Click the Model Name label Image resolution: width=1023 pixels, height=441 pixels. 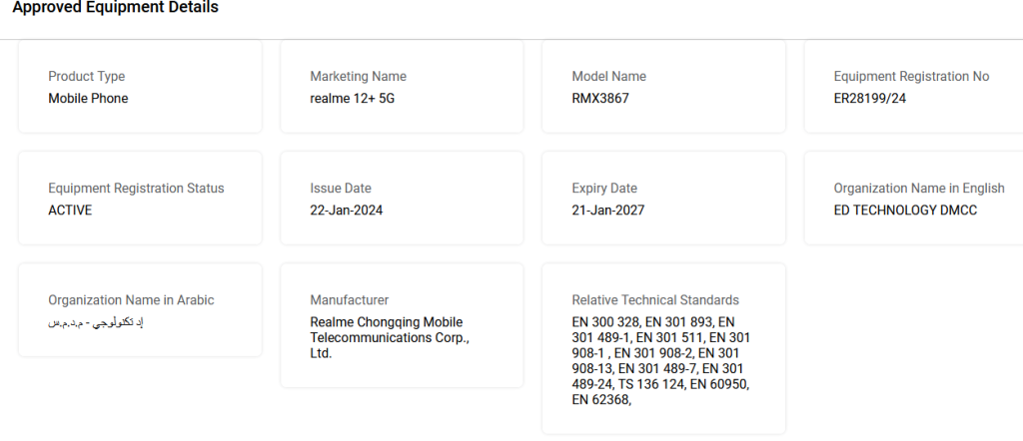click(608, 77)
